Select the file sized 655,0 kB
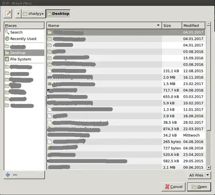 pyautogui.click(x=126, y=97)
